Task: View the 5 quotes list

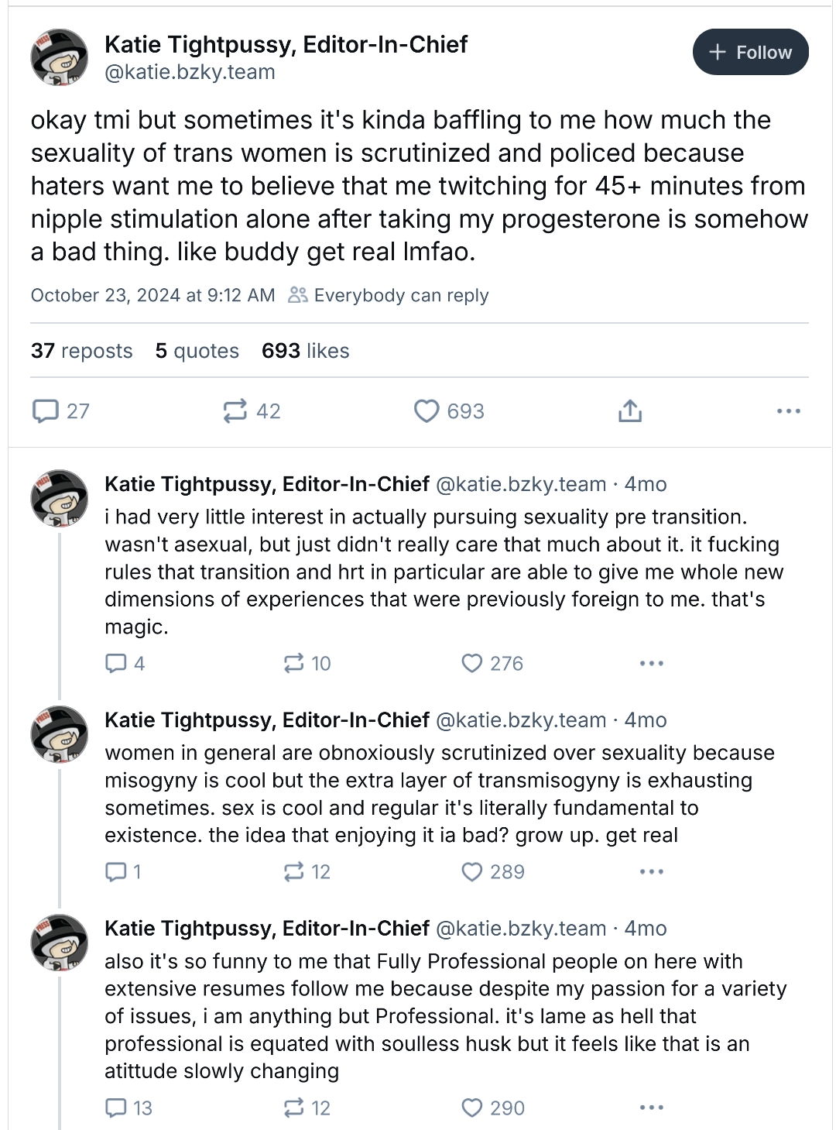Action: (x=197, y=351)
